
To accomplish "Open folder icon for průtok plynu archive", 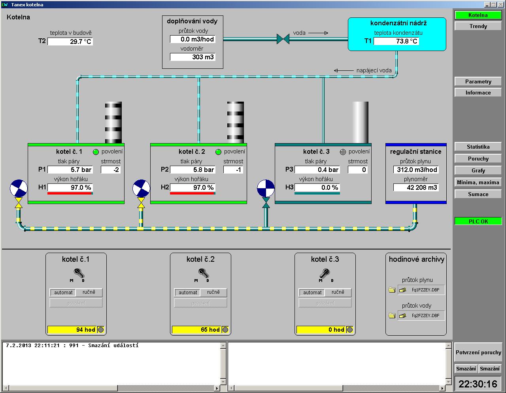I will (x=392, y=290).
